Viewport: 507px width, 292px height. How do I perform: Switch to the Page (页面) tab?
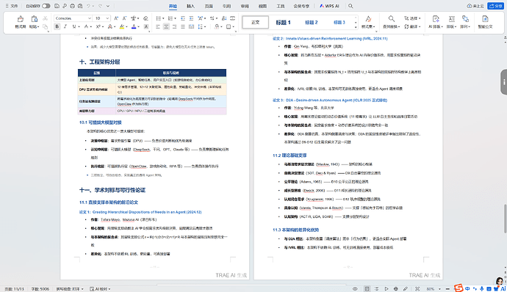coord(209,6)
